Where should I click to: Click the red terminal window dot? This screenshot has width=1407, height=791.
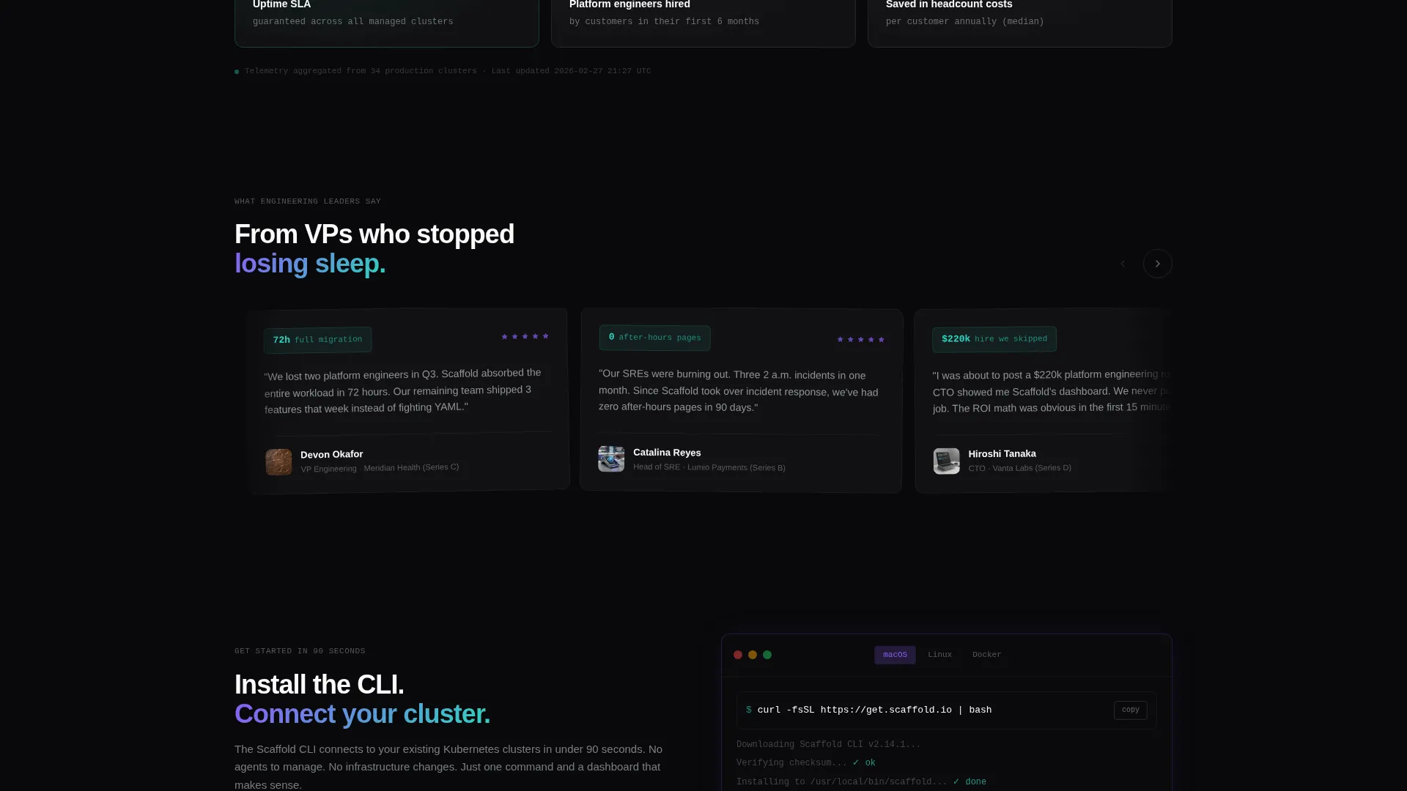point(738,655)
